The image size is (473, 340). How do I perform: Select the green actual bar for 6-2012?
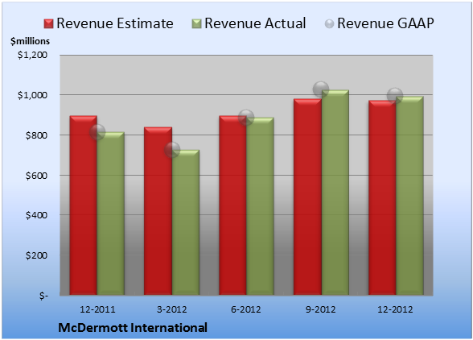point(261,206)
